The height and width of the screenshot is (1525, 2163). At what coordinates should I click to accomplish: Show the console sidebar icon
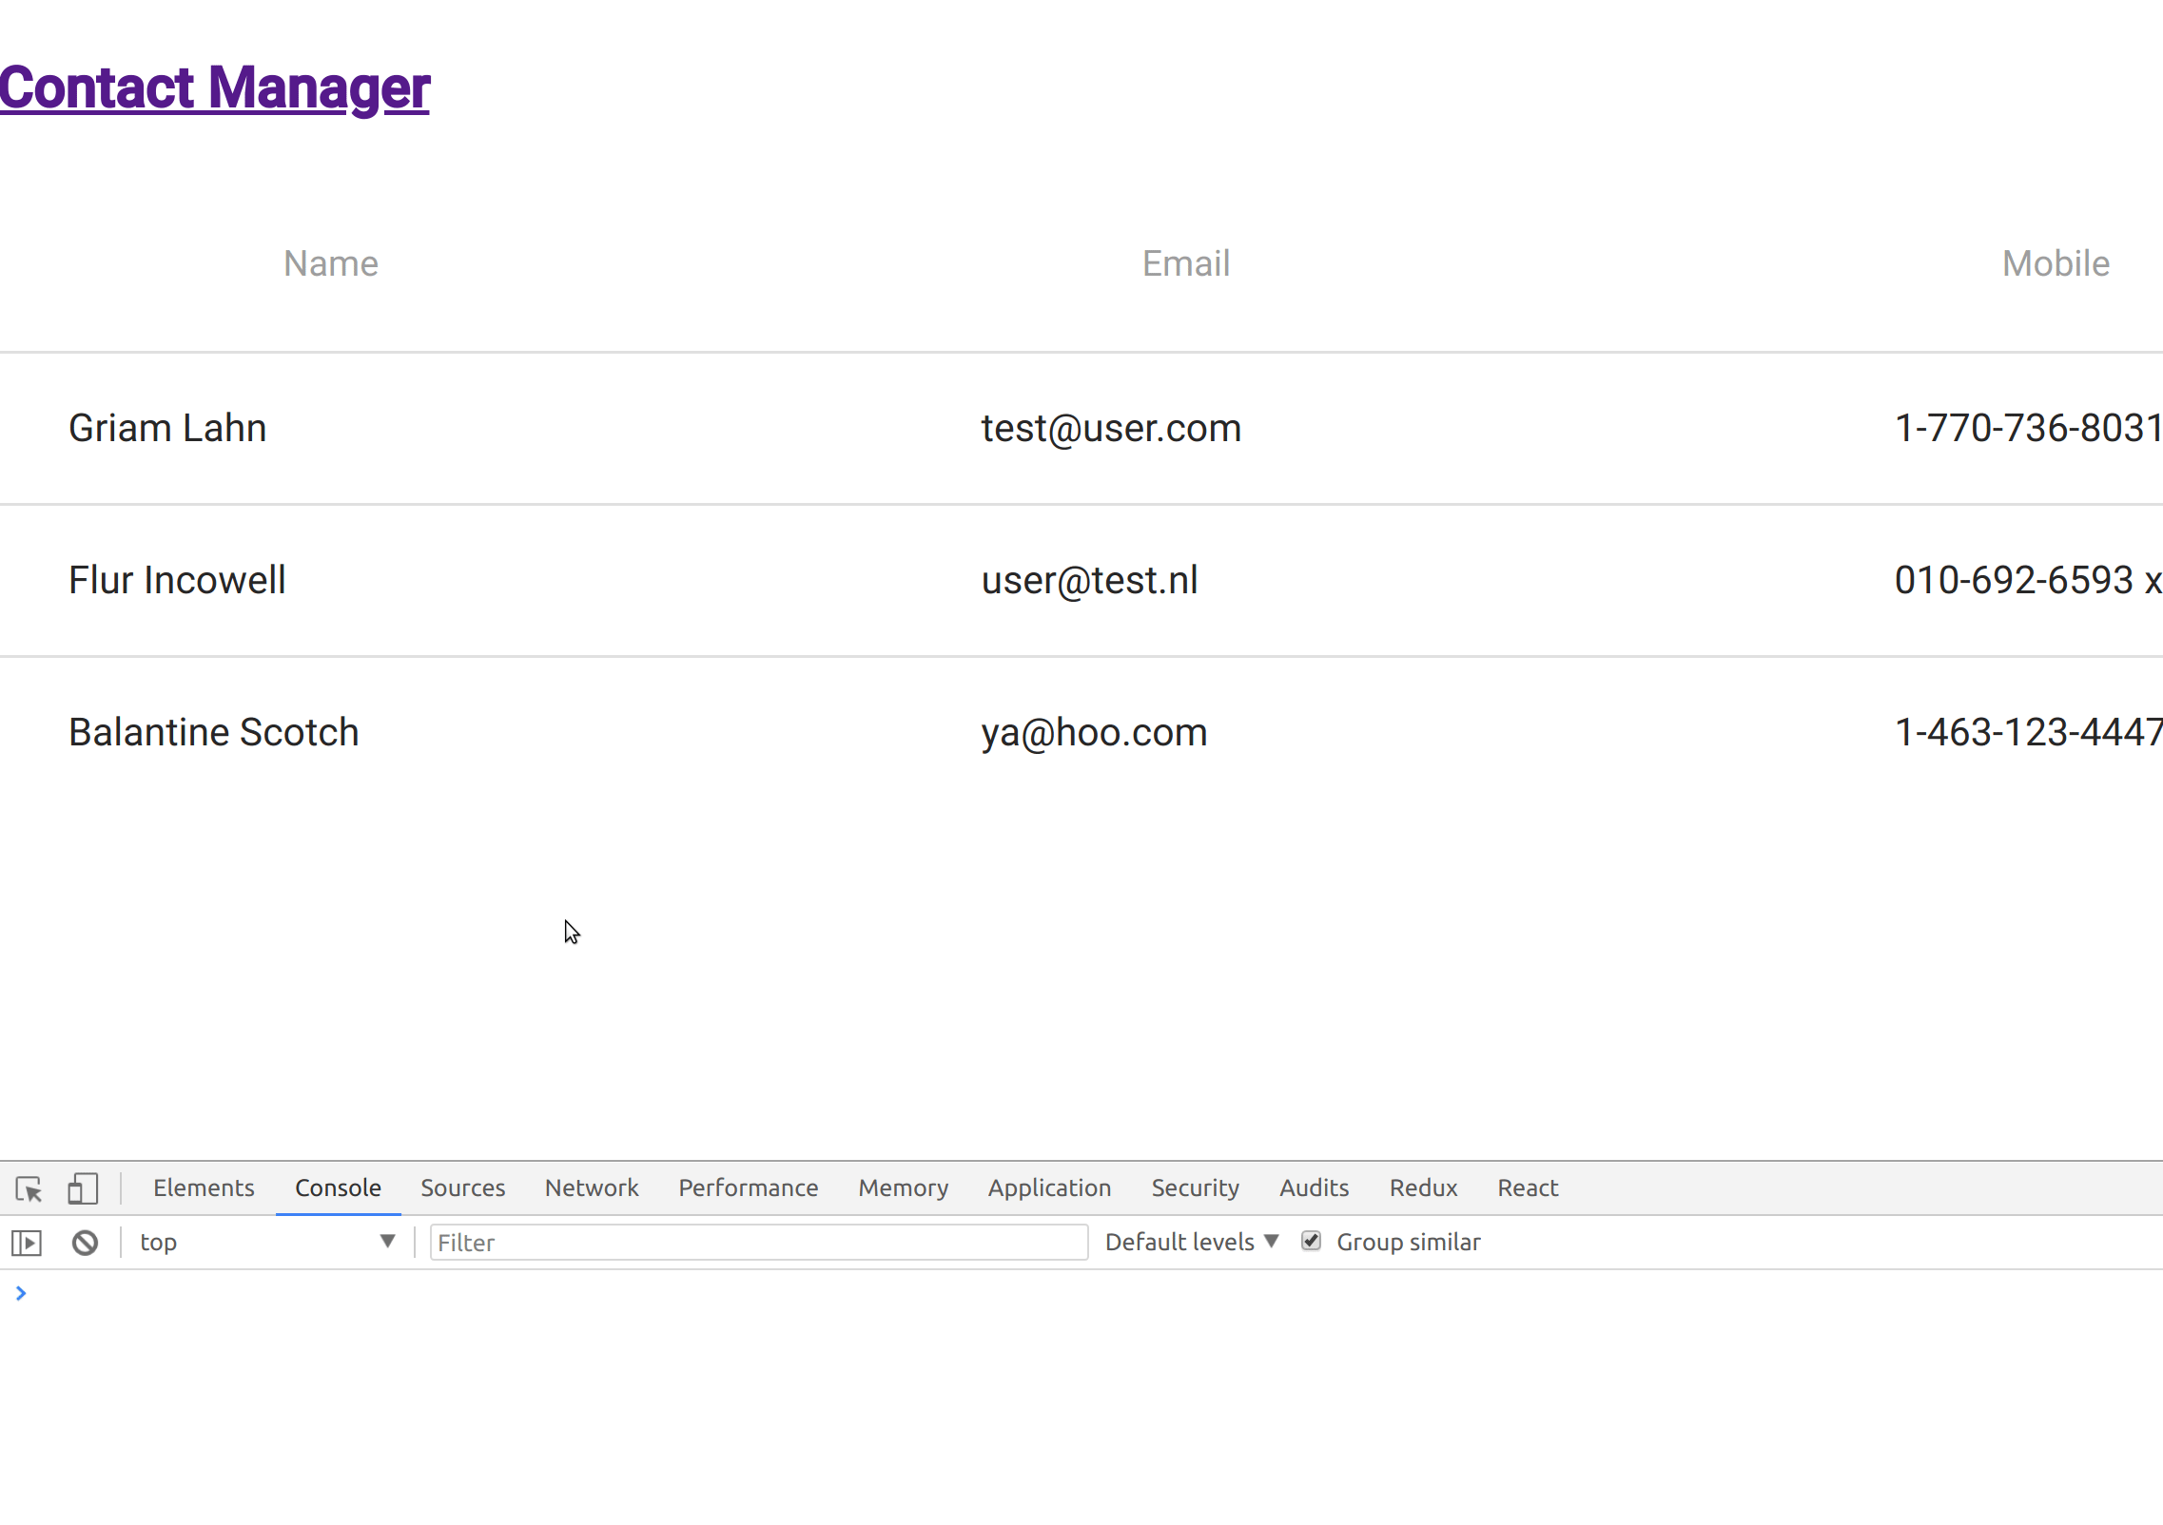27,1243
